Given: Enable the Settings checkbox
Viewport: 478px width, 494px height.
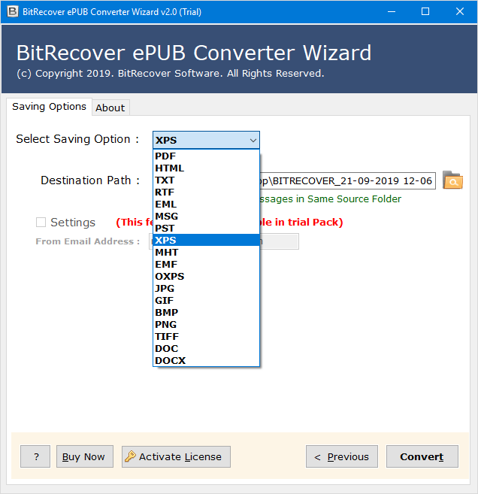Looking at the screenshot, I should pos(41,222).
